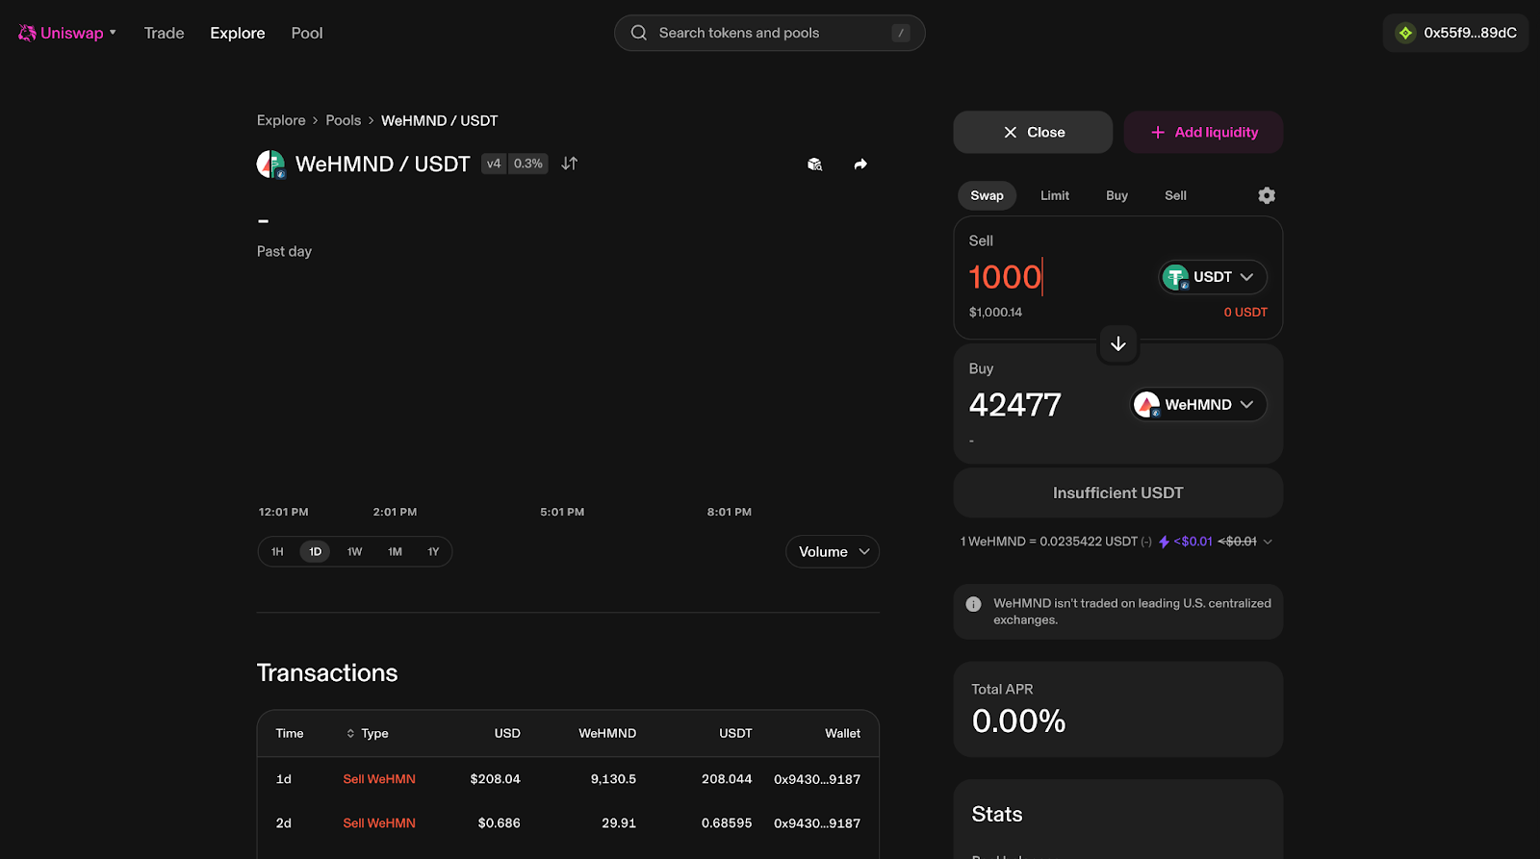The height and width of the screenshot is (859, 1540).
Task: Click the info icon in the exchange warning
Action: click(x=973, y=604)
